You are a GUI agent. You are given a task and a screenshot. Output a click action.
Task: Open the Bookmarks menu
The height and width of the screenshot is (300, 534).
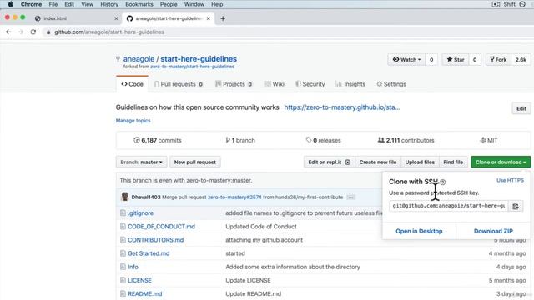click(x=139, y=4)
